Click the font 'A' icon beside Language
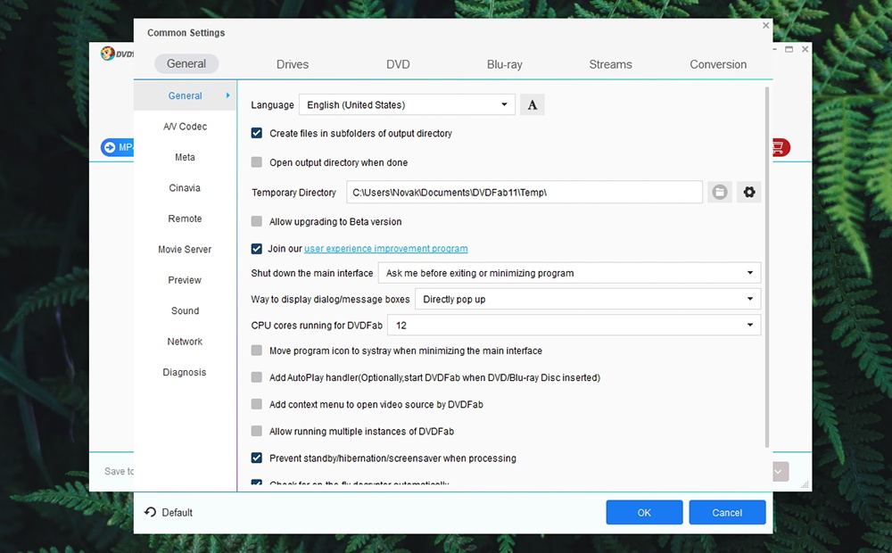892x553 pixels. coord(532,104)
